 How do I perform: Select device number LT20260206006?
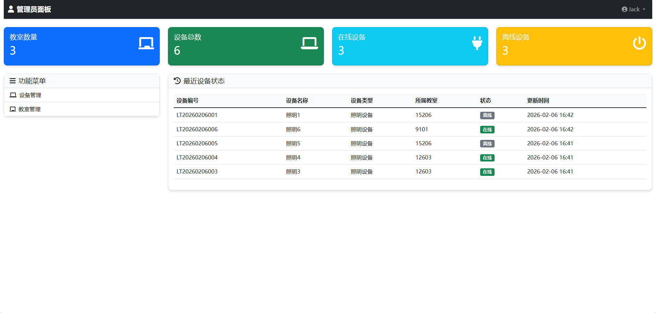(x=197, y=129)
